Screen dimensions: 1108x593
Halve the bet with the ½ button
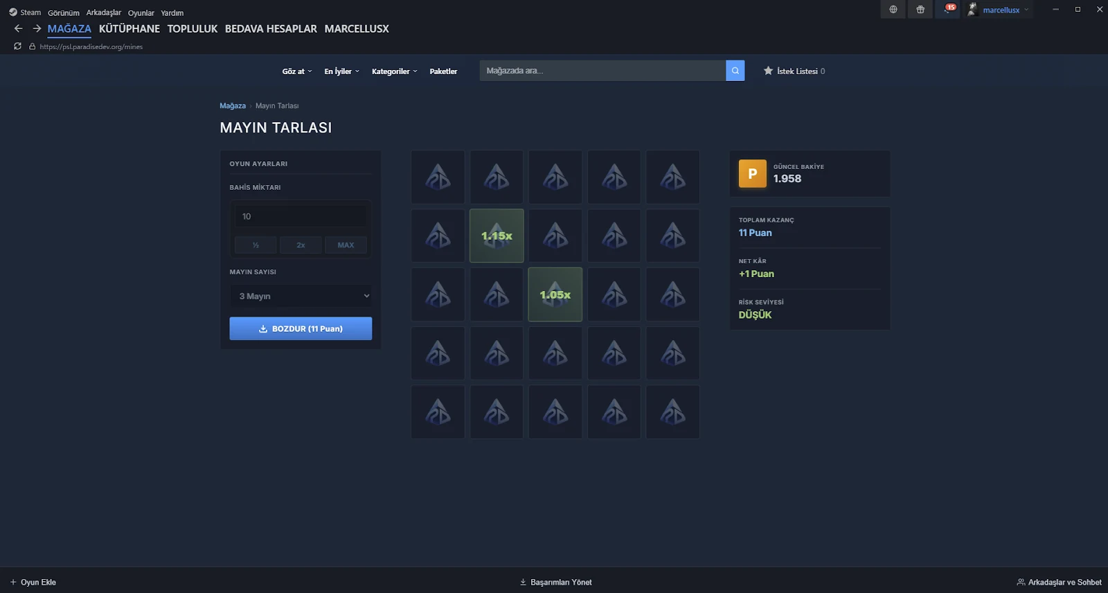256,245
